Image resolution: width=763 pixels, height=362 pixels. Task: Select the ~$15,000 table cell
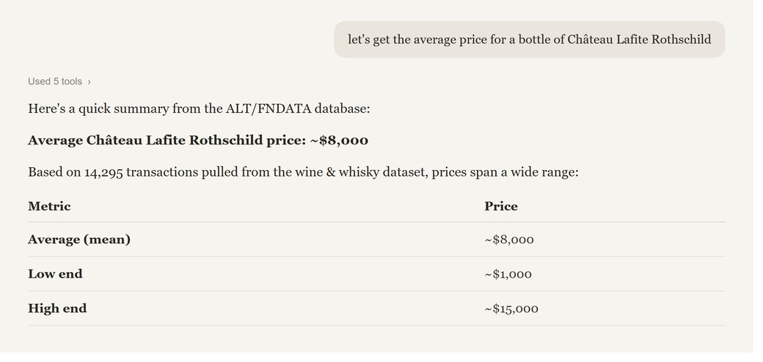[511, 309]
